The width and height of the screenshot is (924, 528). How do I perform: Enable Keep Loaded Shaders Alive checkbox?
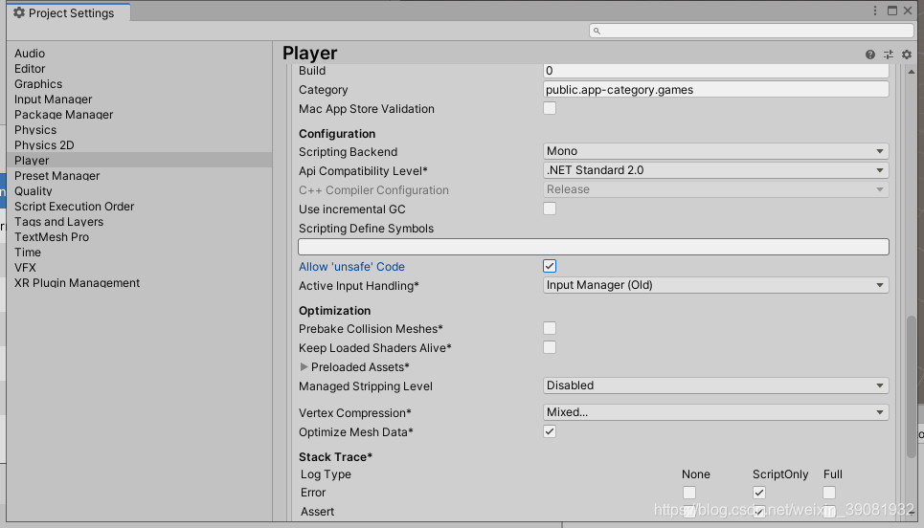tap(550, 347)
